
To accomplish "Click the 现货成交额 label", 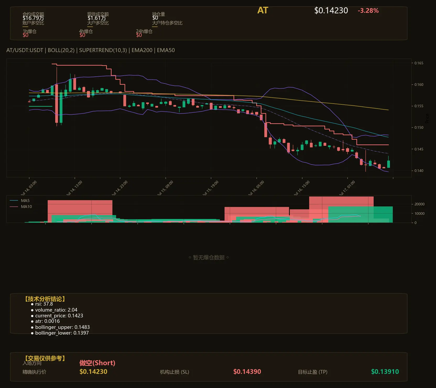I will 98,14.
